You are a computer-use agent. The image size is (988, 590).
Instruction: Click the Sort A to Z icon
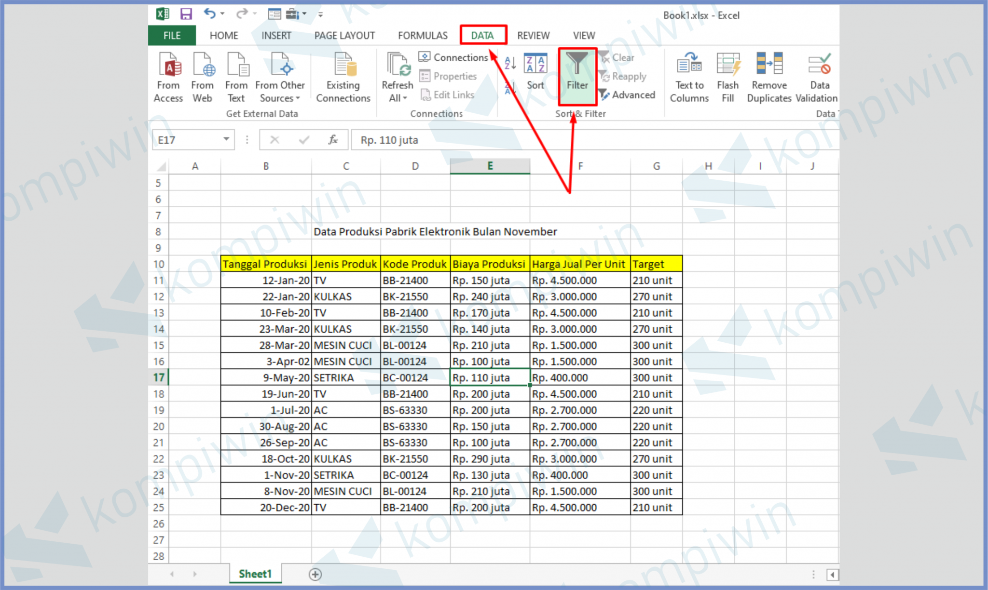click(510, 63)
